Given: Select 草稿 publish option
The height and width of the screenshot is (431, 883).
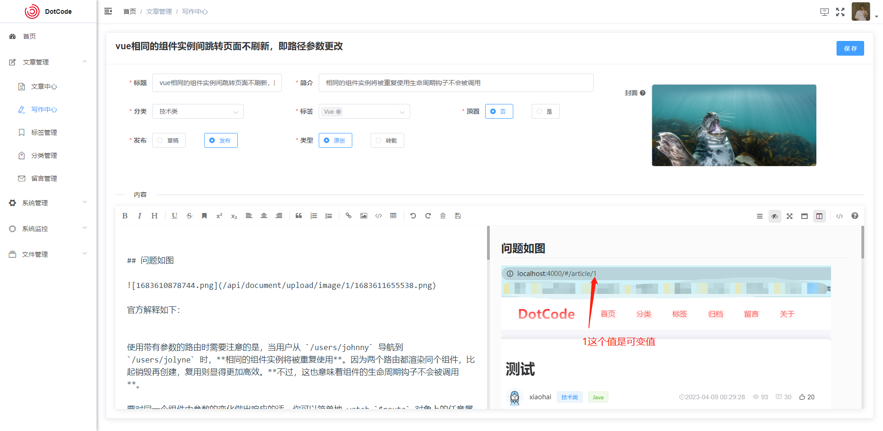Looking at the screenshot, I should [x=169, y=140].
